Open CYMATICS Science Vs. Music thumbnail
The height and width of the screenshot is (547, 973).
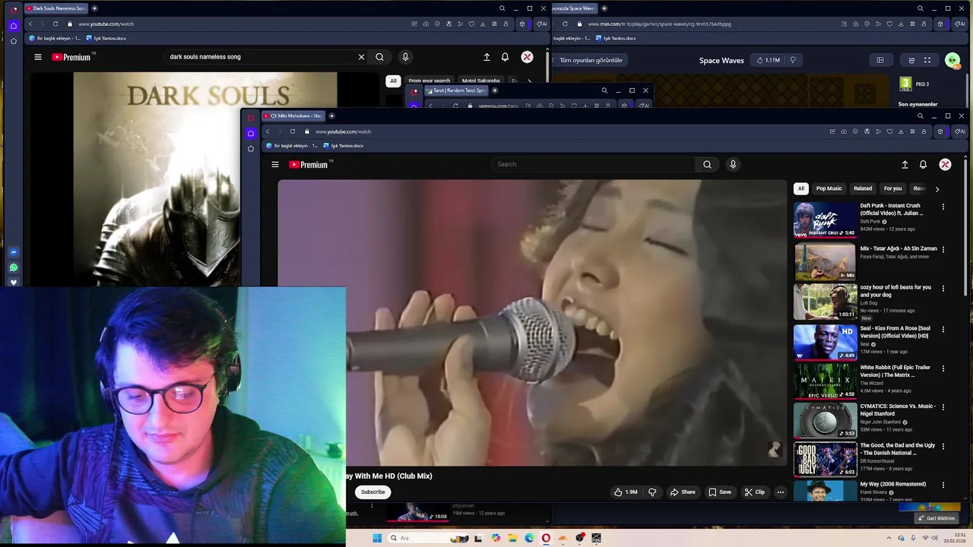click(x=825, y=420)
